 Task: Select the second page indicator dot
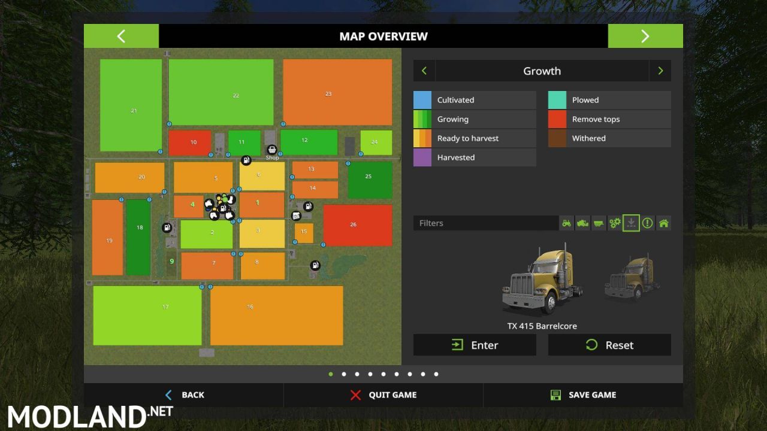(x=344, y=374)
